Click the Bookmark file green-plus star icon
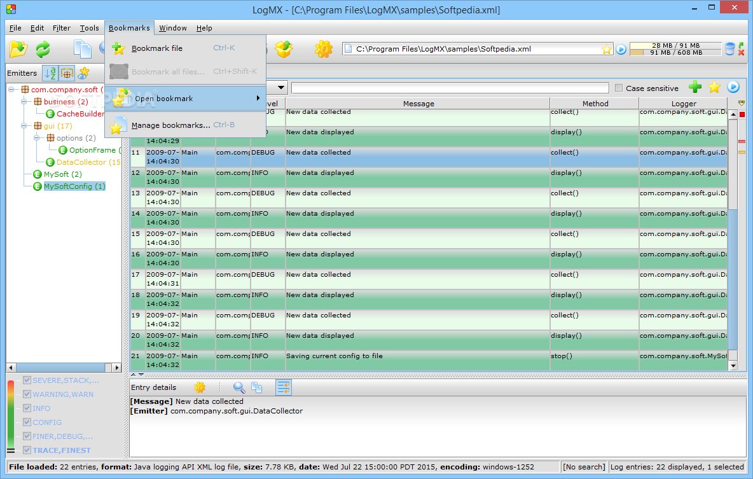The width and height of the screenshot is (753, 479). point(118,48)
